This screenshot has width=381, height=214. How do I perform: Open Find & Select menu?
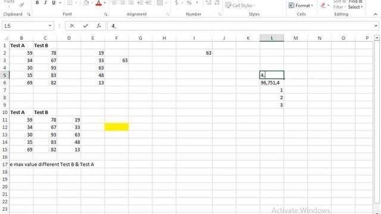[355, 4]
